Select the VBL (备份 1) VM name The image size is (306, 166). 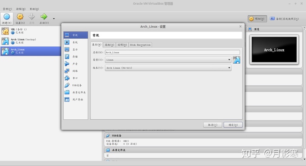[x=19, y=29]
